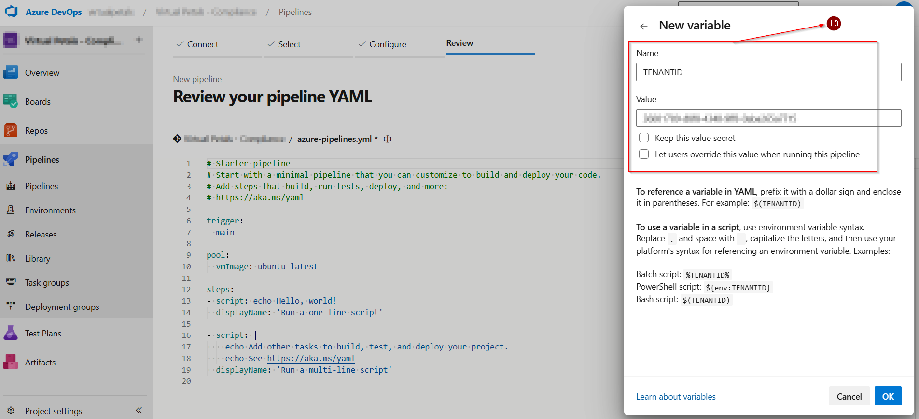Open 'Learn about variables' link
The image size is (919, 419).
click(676, 397)
